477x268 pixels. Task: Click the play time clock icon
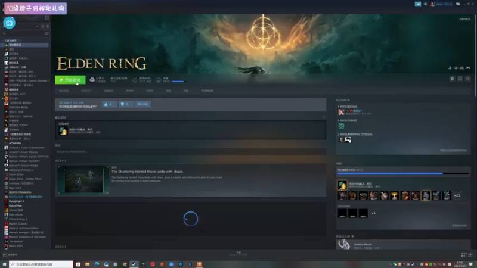[135, 80]
